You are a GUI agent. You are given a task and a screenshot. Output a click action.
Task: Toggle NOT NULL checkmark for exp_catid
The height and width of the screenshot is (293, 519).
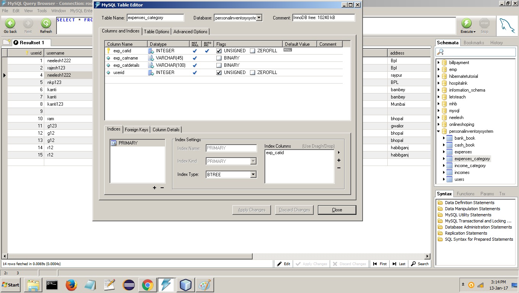(x=195, y=51)
